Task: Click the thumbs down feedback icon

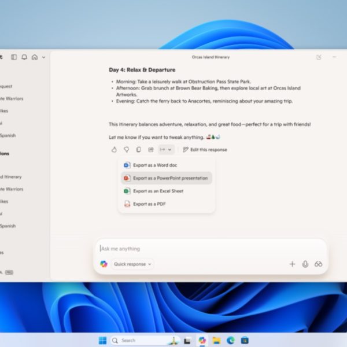Action: tap(126, 150)
